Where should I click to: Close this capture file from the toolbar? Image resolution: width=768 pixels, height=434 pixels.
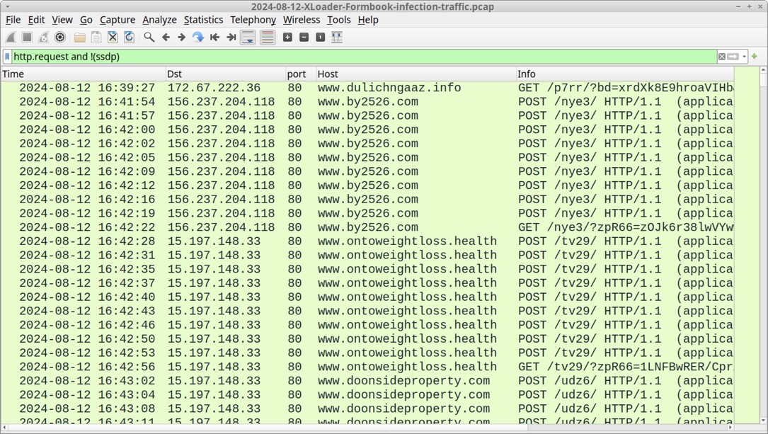(x=113, y=38)
